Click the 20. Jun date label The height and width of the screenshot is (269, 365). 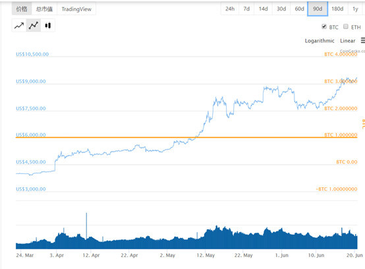(354, 255)
